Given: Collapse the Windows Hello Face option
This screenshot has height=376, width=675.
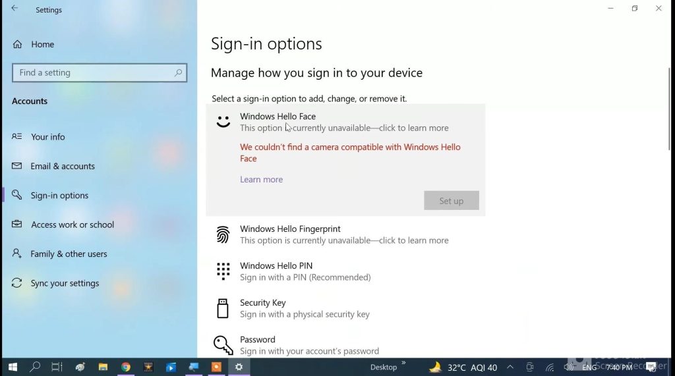Looking at the screenshot, I should click(x=345, y=122).
